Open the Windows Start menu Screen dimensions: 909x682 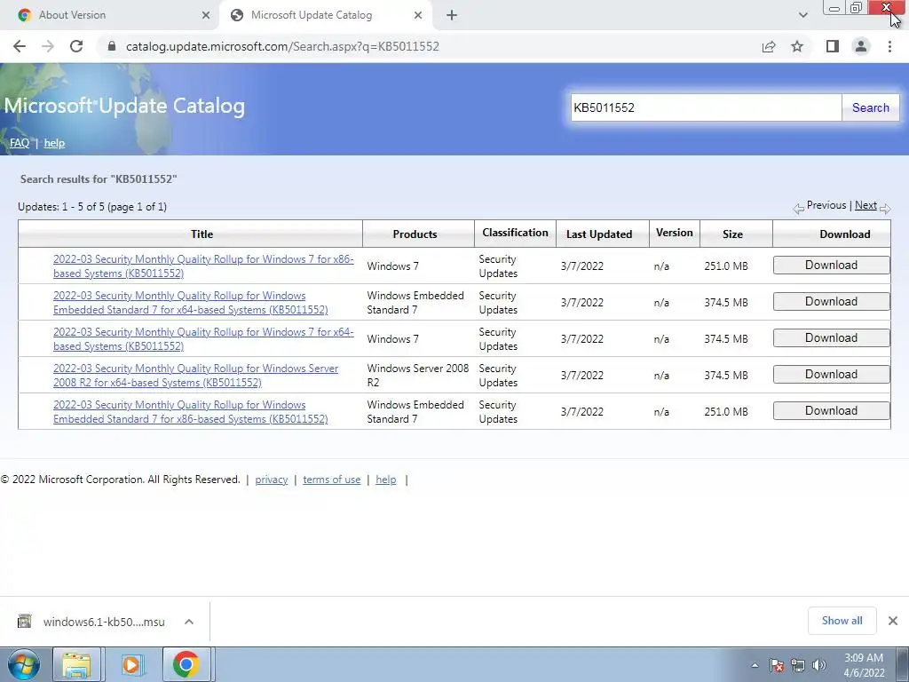point(22,664)
